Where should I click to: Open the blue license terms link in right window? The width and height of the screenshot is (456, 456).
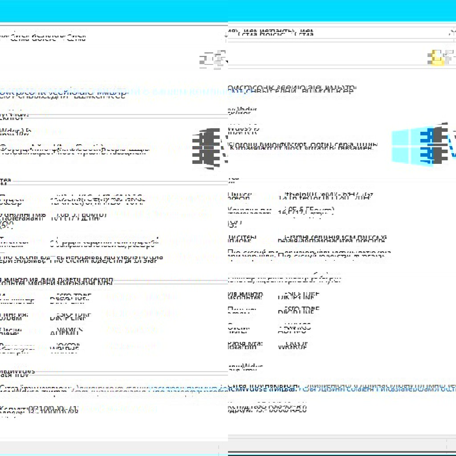click(x=379, y=388)
